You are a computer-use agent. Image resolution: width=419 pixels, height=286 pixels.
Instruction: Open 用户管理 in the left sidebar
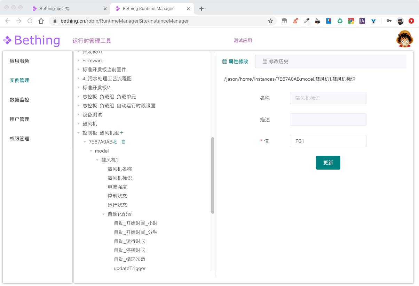pyautogui.click(x=19, y=119)
